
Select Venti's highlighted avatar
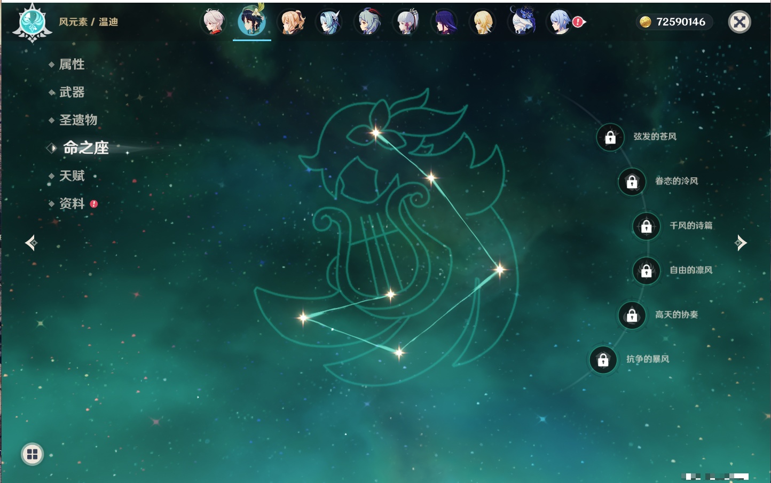pos(252,21)
